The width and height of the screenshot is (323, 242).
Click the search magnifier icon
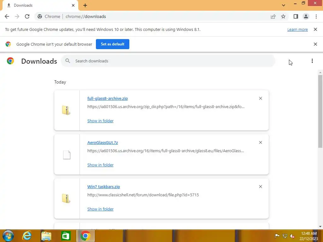pos(68,61)
